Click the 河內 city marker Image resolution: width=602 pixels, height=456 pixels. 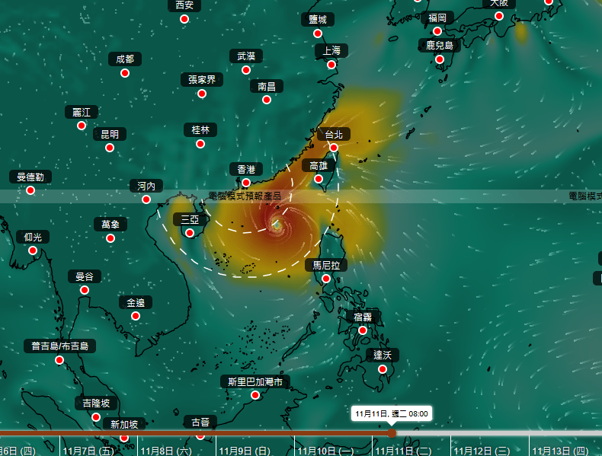point(146,199)
